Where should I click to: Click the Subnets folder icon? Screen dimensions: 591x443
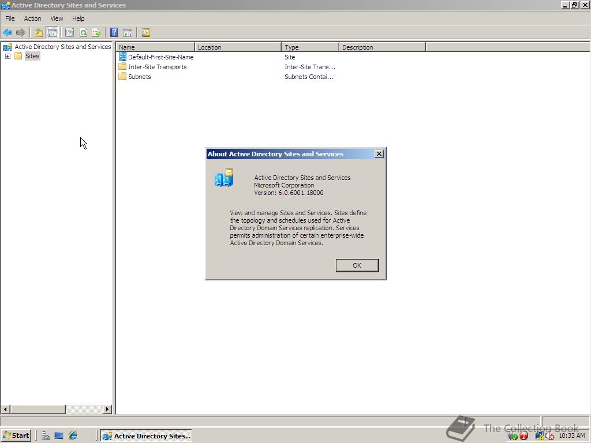tap(122, 77)
